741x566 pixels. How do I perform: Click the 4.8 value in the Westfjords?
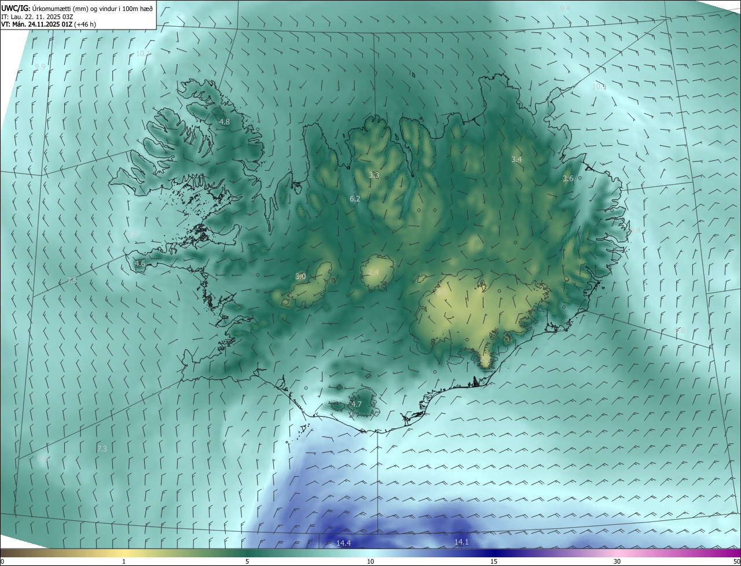[x=225, y=122]
